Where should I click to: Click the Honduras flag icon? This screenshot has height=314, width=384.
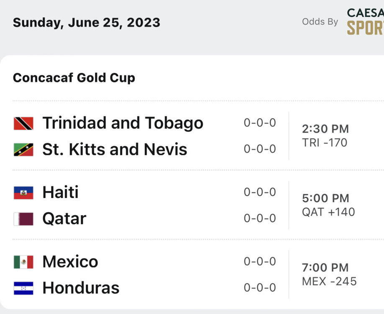23,288
